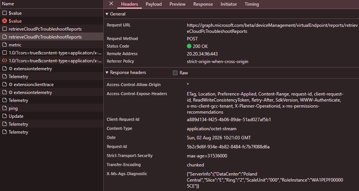Image resolution: width=359 pixels, height=191 pixels.
Task: Click the max-age=31536000 value
Action: pyautogui.click(x=207, y=156)
